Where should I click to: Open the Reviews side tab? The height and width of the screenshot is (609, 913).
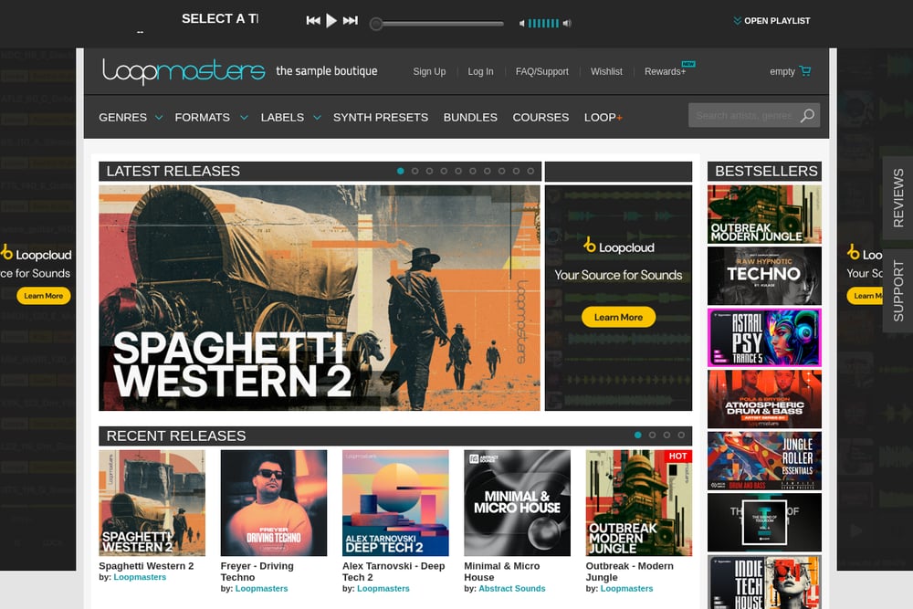(897, 198)
